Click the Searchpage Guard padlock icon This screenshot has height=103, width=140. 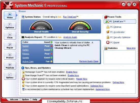(x=23, y=75)
